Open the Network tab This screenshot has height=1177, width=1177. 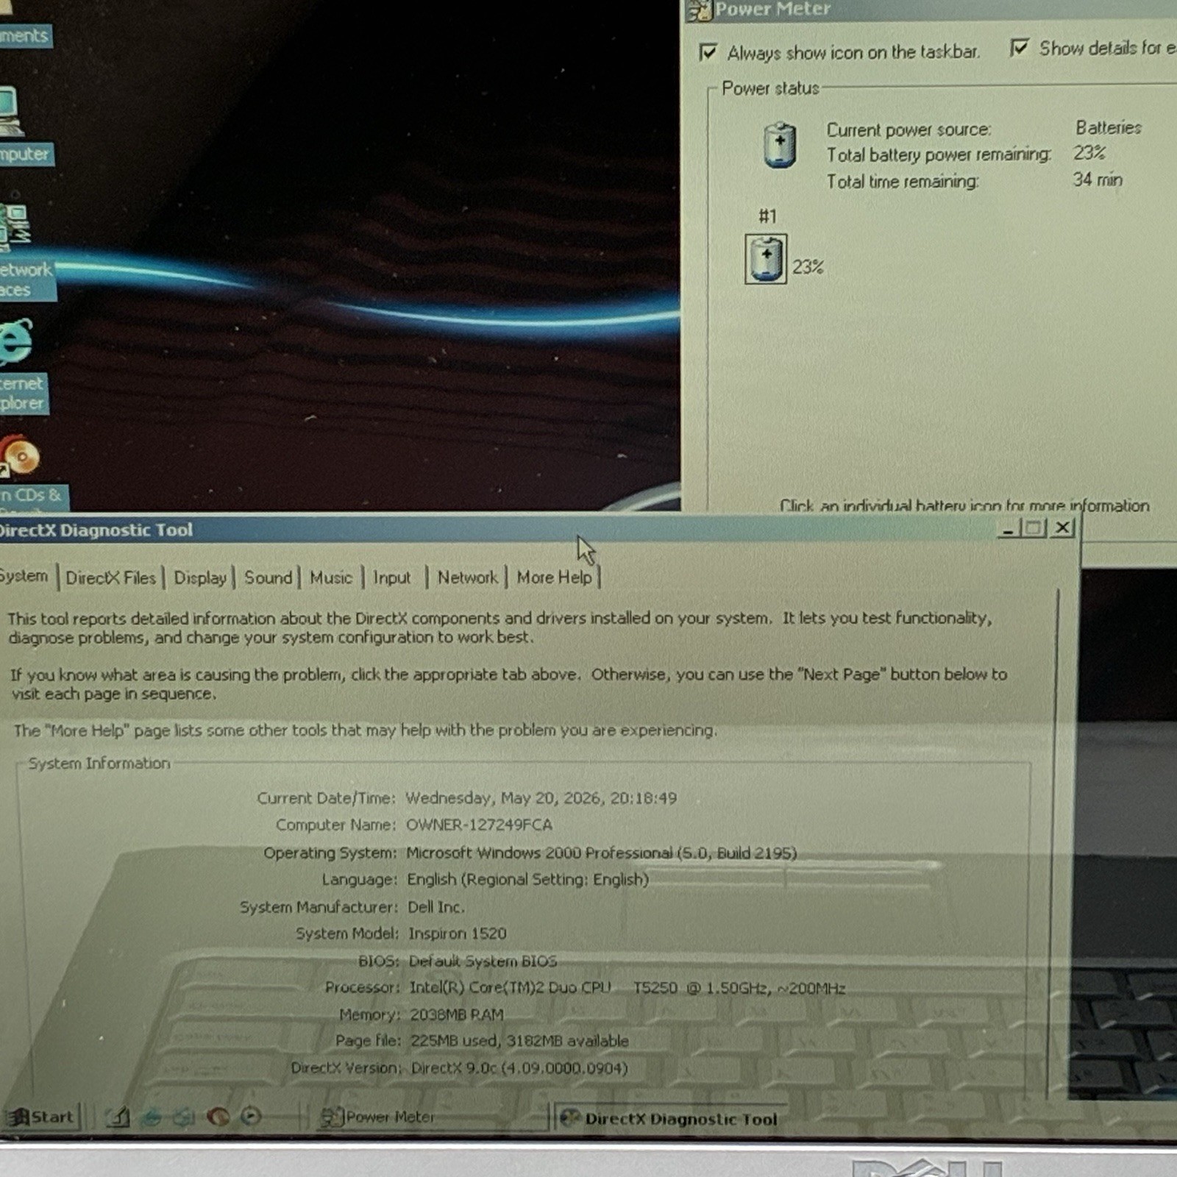(468, 577)
